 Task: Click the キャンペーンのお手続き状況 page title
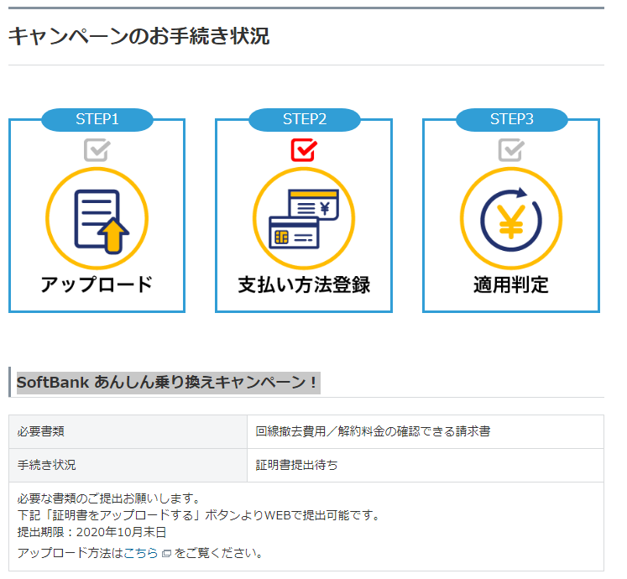tap(138, 36)
